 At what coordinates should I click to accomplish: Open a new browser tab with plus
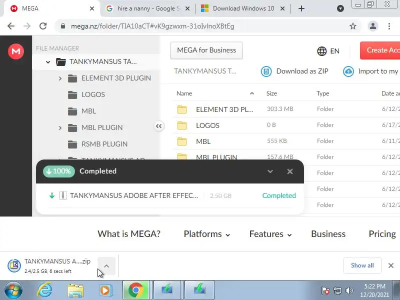pyautogui.click(x=301, y=8)
